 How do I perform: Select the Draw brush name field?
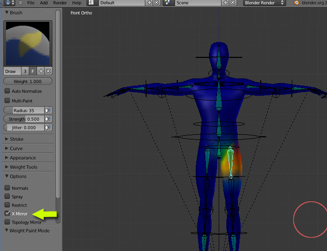[12, 71]
